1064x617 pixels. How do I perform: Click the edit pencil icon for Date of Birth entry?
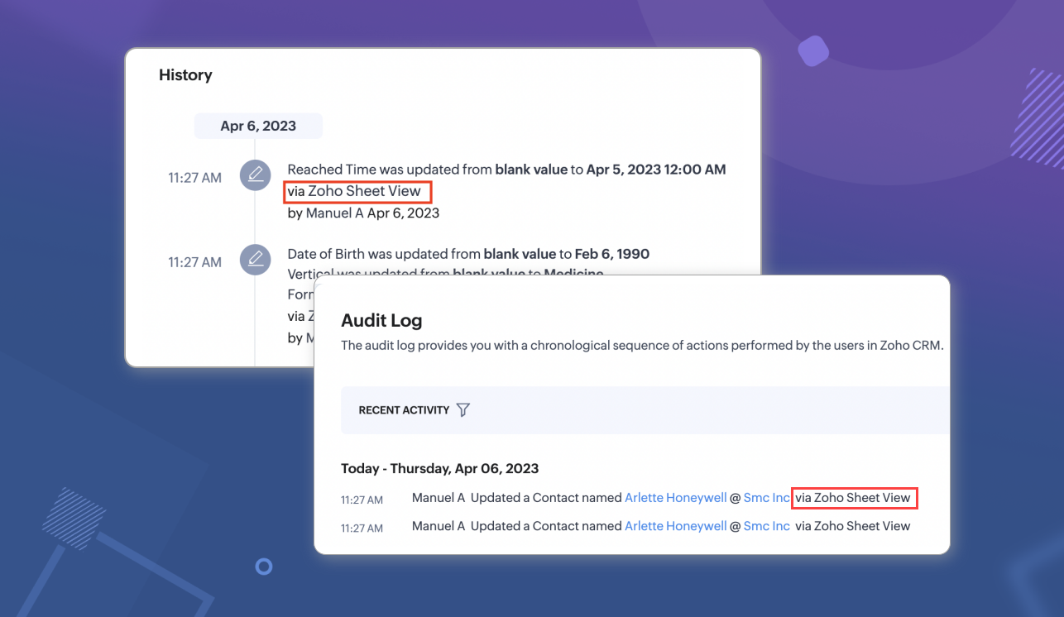pos(256,259)
